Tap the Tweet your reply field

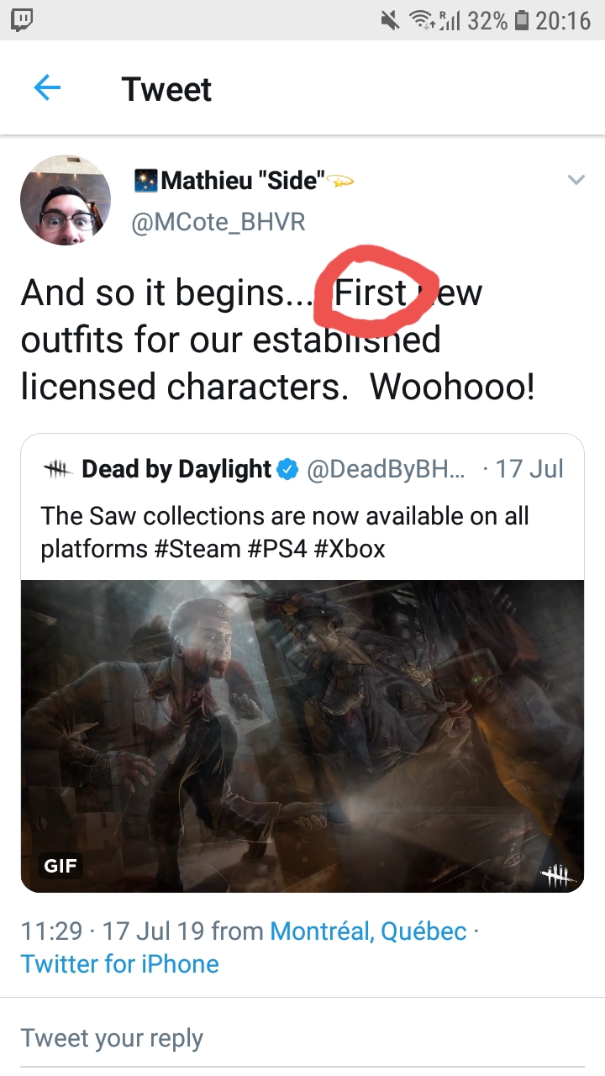click(302, 1038)
